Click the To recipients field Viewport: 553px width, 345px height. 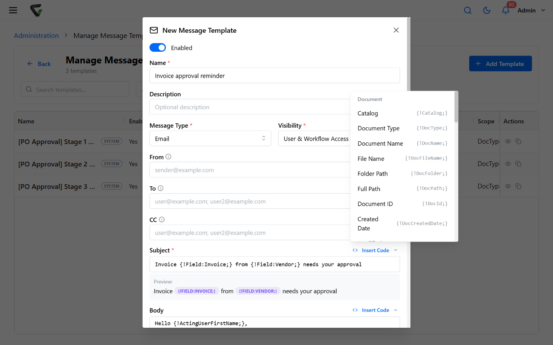250,201
